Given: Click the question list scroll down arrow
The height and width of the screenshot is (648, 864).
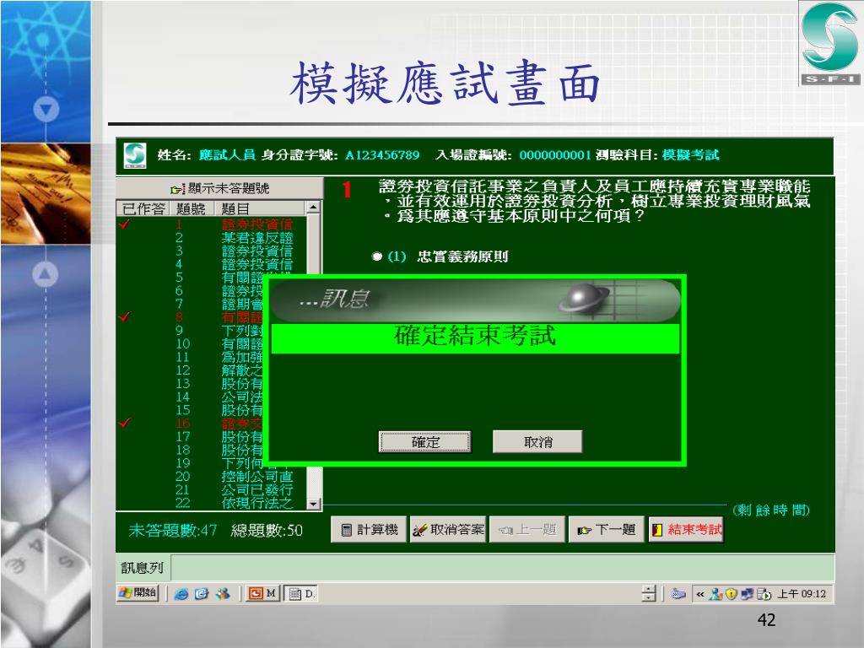Looking at the screenshot, I should (314, 503).
